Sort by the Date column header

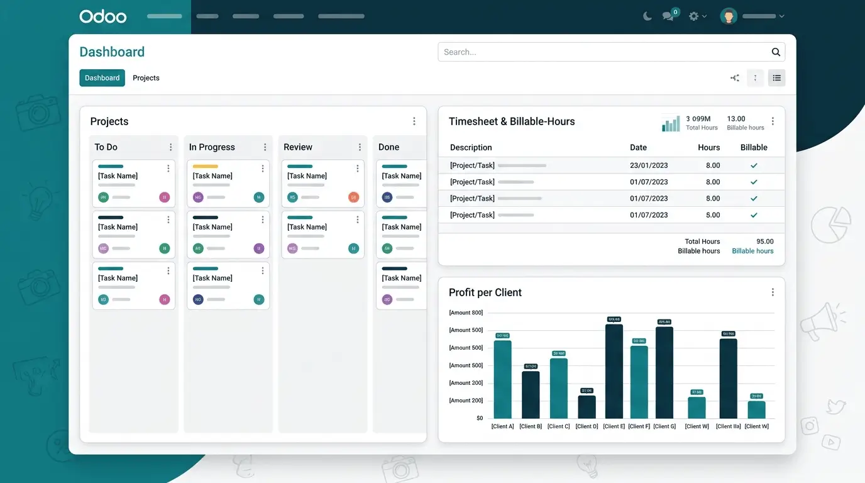(x=638, y=147)
